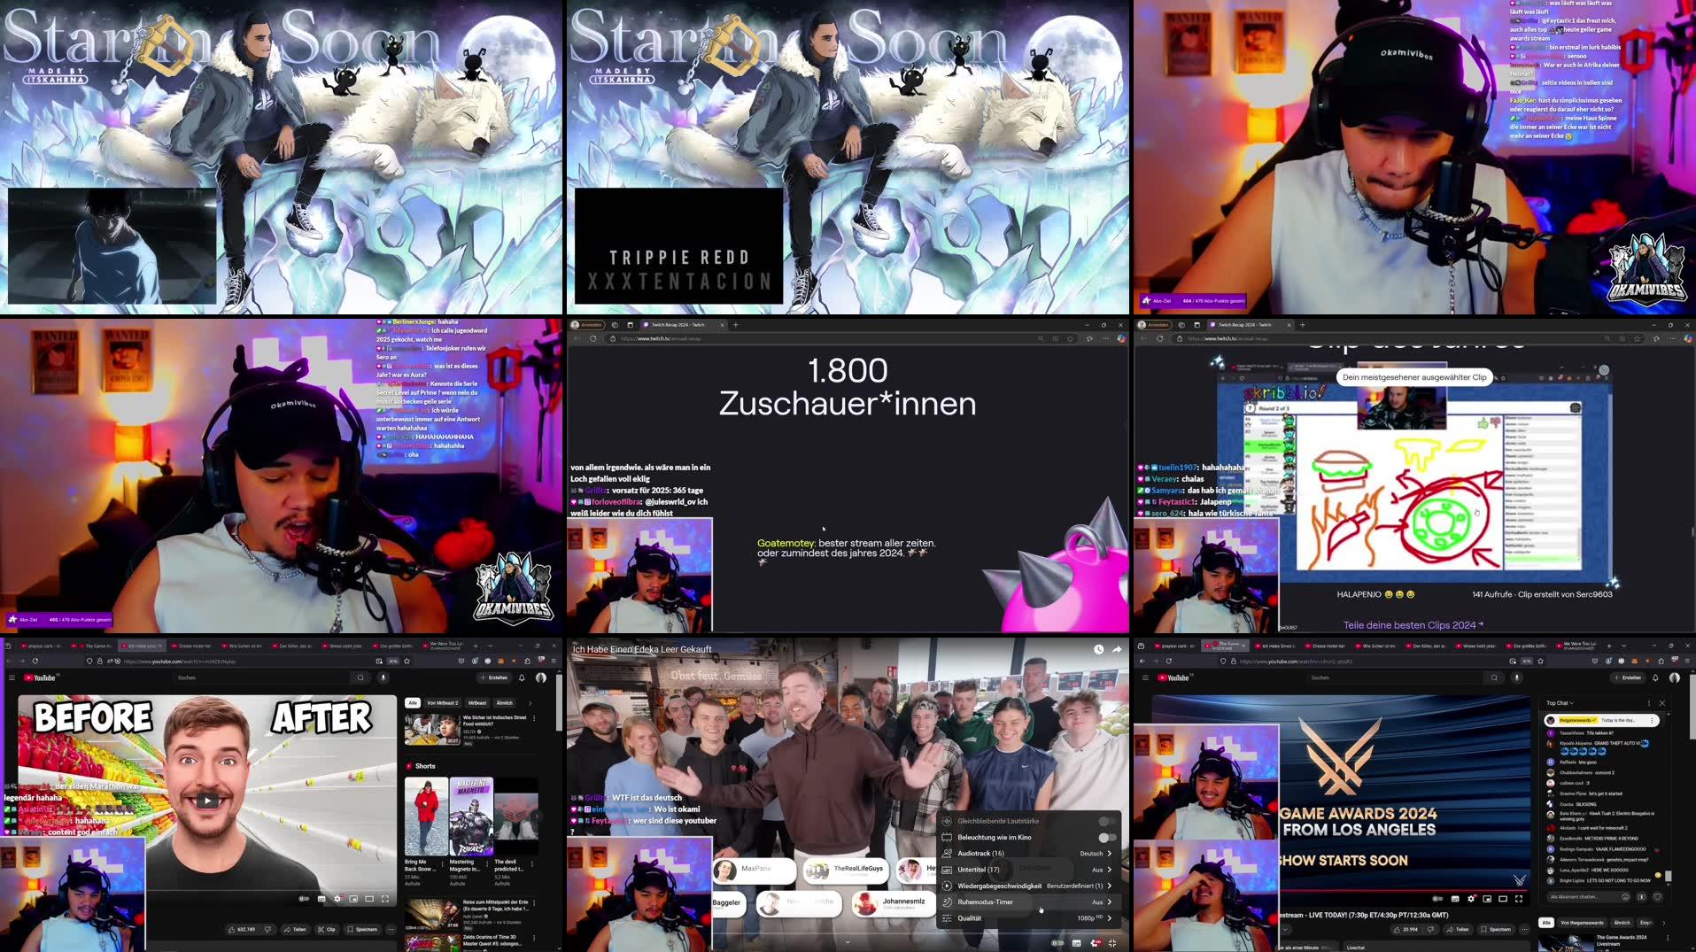
Task: Enter fullscreen on BEFORE/AFTER video player
Action: 385,899
